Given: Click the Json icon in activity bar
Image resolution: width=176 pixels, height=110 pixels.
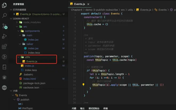Looking at the screenshot, I should 4,88.
